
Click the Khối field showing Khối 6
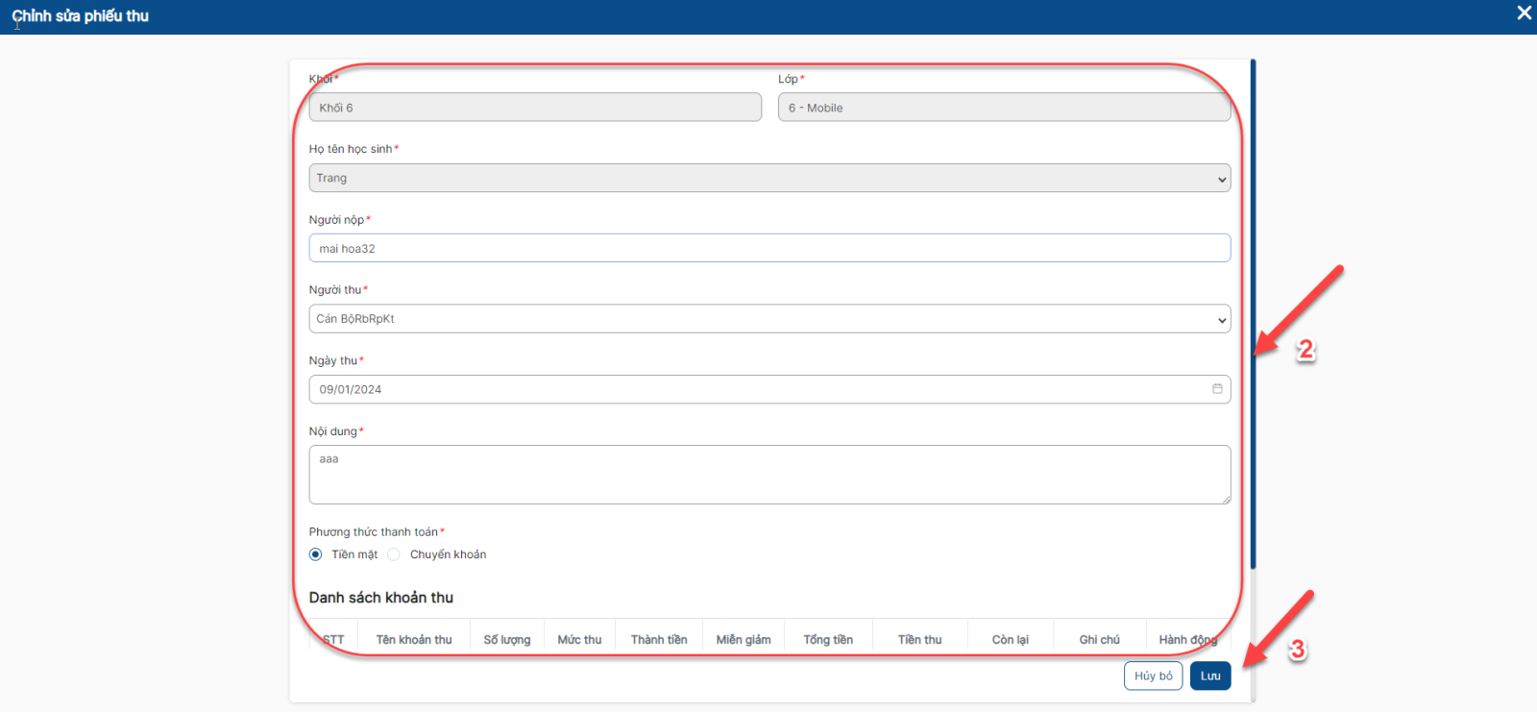pos(534,108)
